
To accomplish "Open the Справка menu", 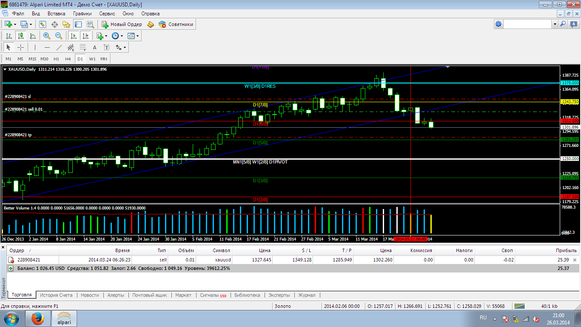I will pyautogui.click(x=150, y=14).
